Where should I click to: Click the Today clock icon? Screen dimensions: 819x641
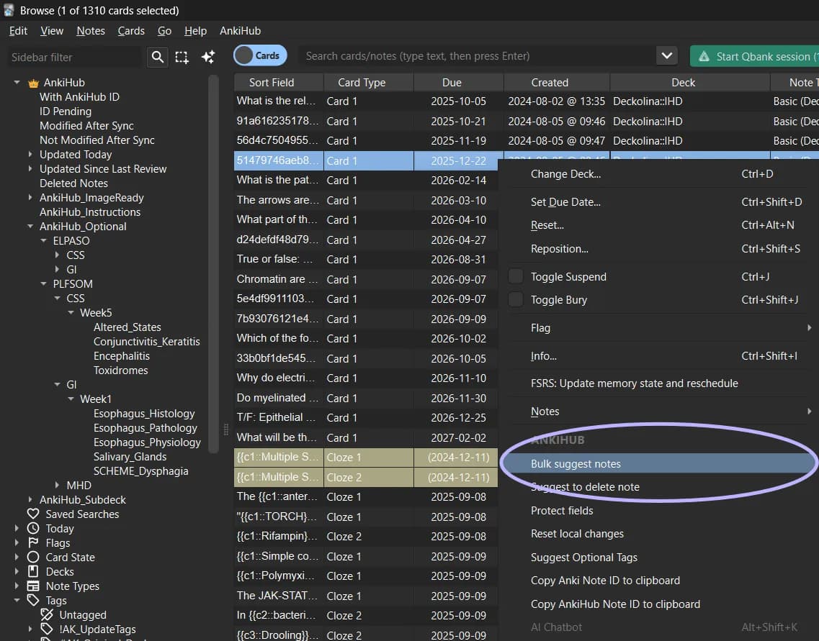(x=33, y=528)
